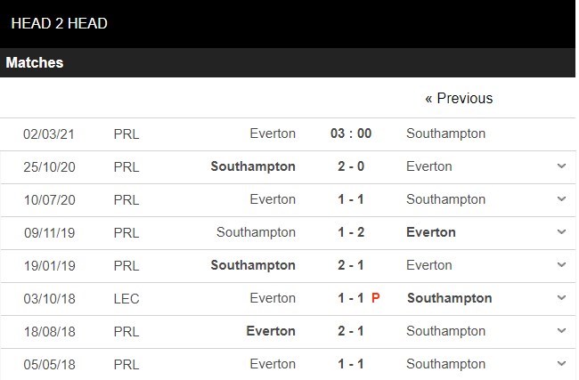
Task: Open Southampton team in the 02/03/21 row
Action: 445,133
